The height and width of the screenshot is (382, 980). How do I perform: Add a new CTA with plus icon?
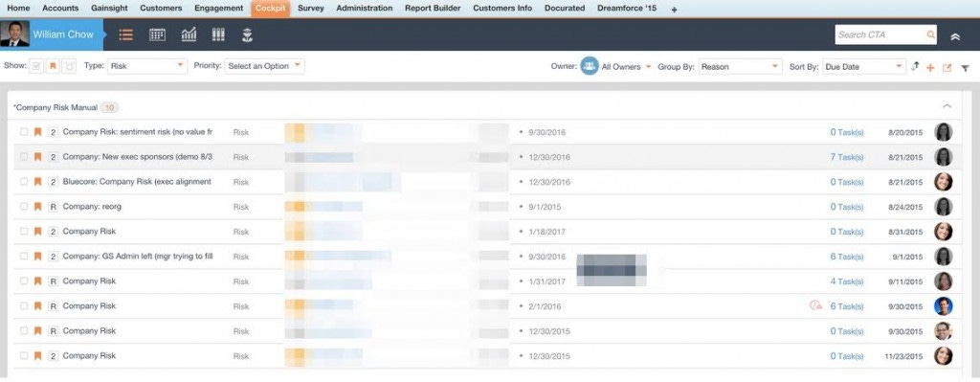click(930, 68)
